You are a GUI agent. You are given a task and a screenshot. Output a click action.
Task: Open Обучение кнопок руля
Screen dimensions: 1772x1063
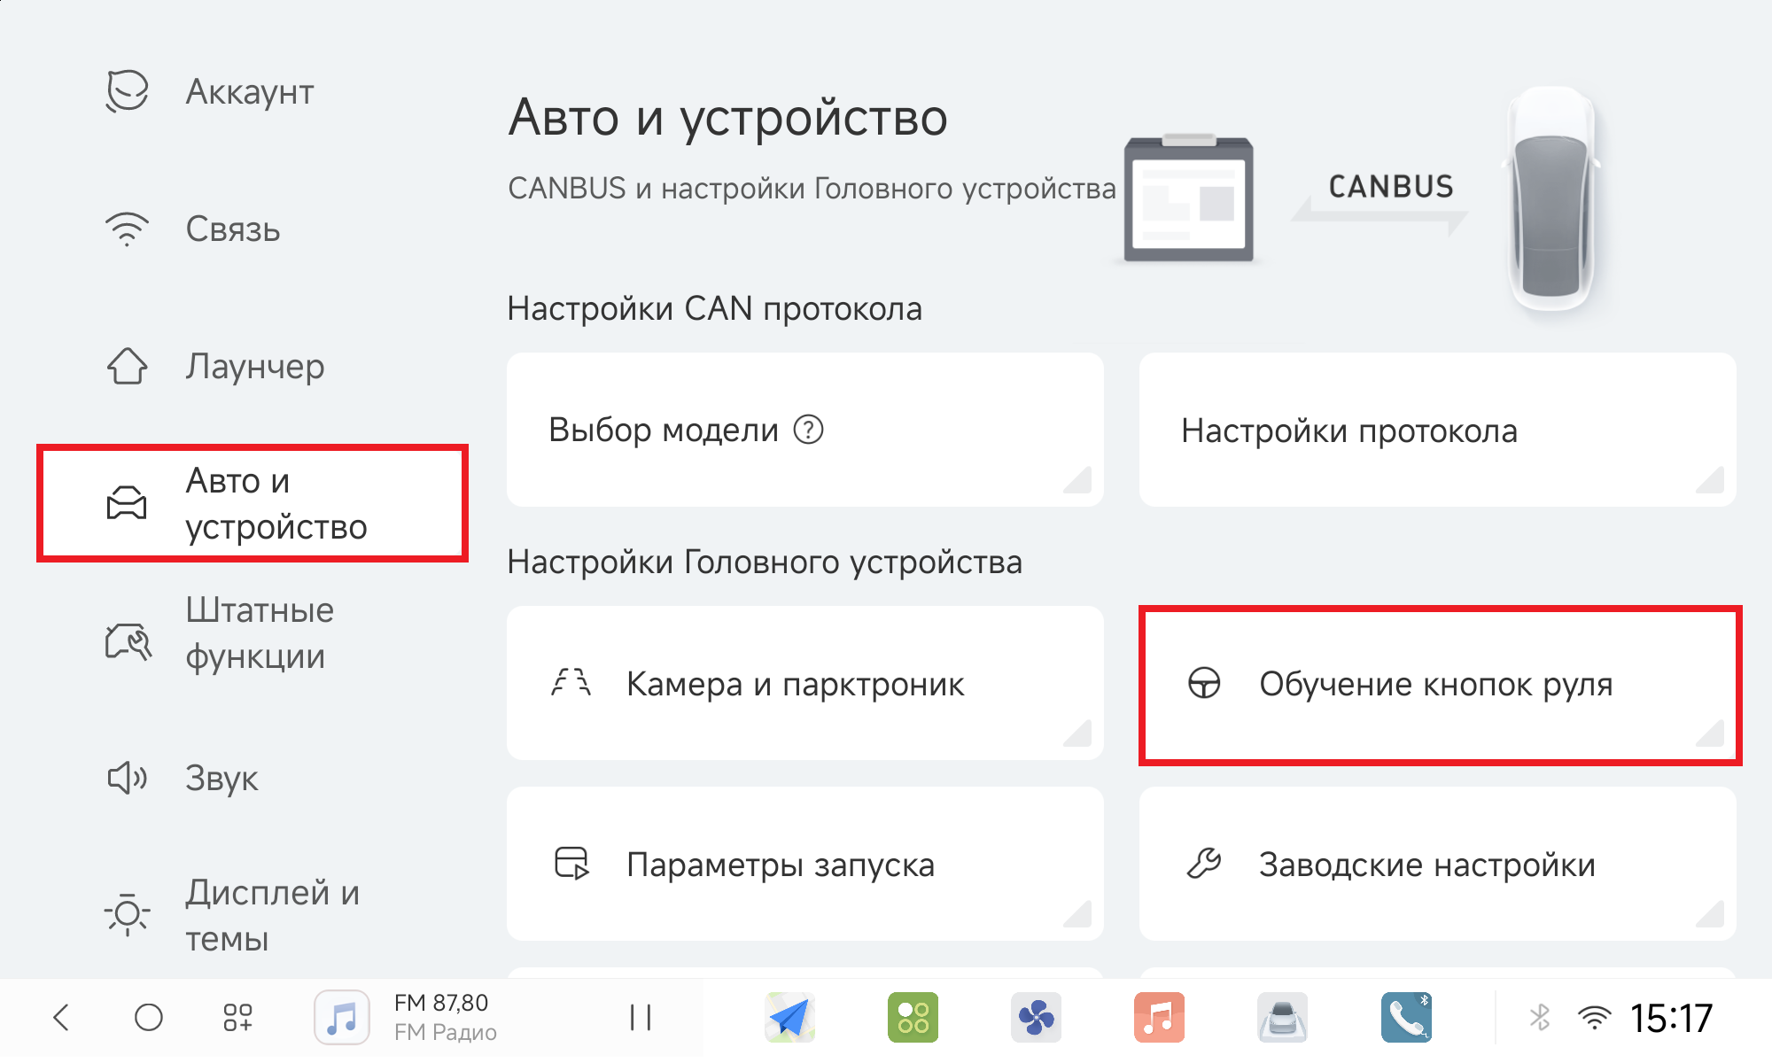(x=1437, y=683)
